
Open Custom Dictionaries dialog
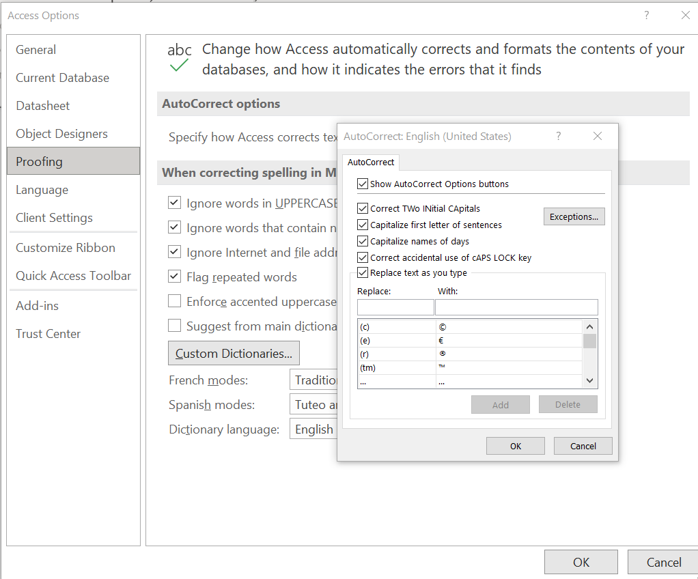click(234, 353)
